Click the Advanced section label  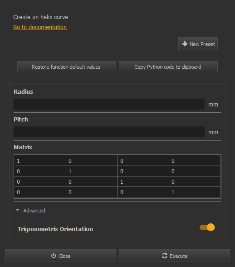tap(34, 211)
